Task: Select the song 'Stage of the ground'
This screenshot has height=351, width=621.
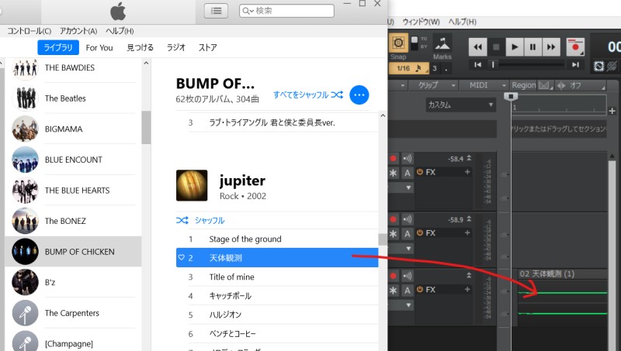Action: [277, 239]
